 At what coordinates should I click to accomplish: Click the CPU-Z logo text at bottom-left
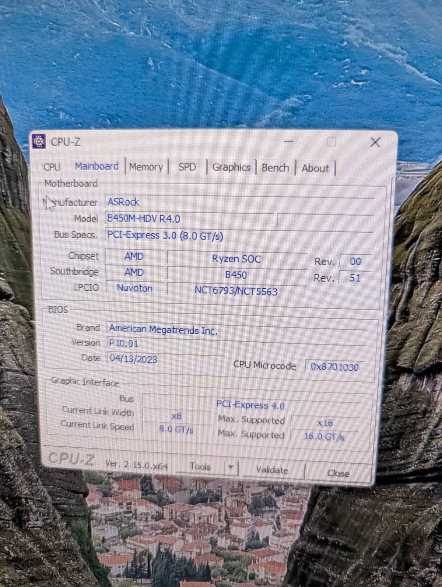click(x=71, y=459)
